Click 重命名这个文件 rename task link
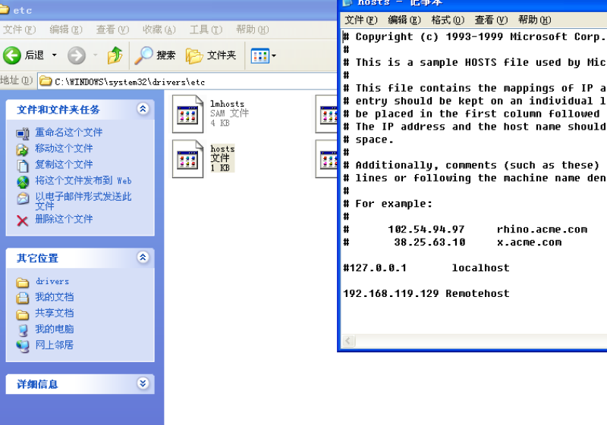Viewport: 607px width, 425px height. tap(68, 133)
